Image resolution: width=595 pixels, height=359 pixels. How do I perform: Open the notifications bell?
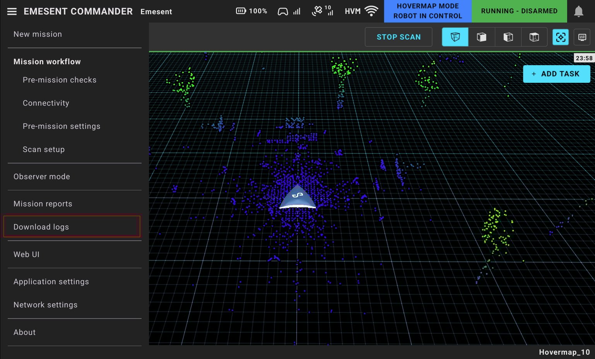578,12
